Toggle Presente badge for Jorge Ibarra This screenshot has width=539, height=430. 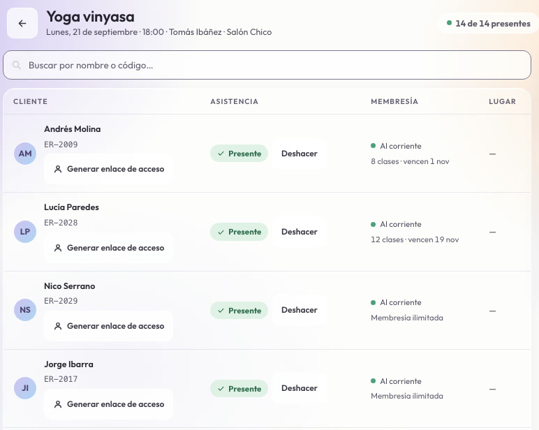239,389
